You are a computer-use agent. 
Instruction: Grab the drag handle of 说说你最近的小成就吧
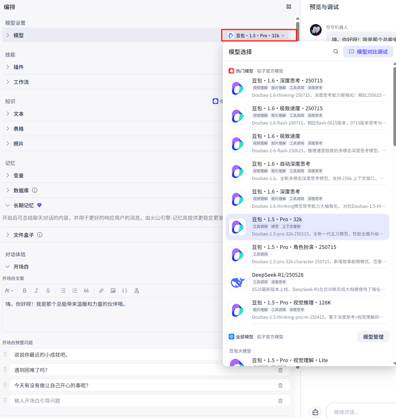click(5, 354)
